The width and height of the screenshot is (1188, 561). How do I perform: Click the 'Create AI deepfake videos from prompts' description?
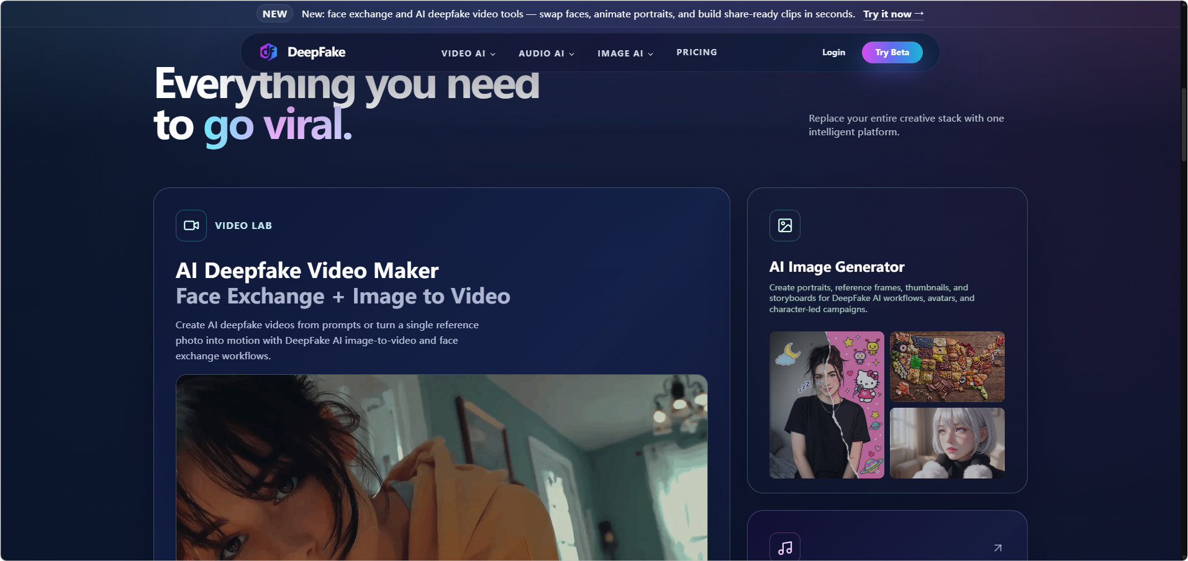(327, 340)
